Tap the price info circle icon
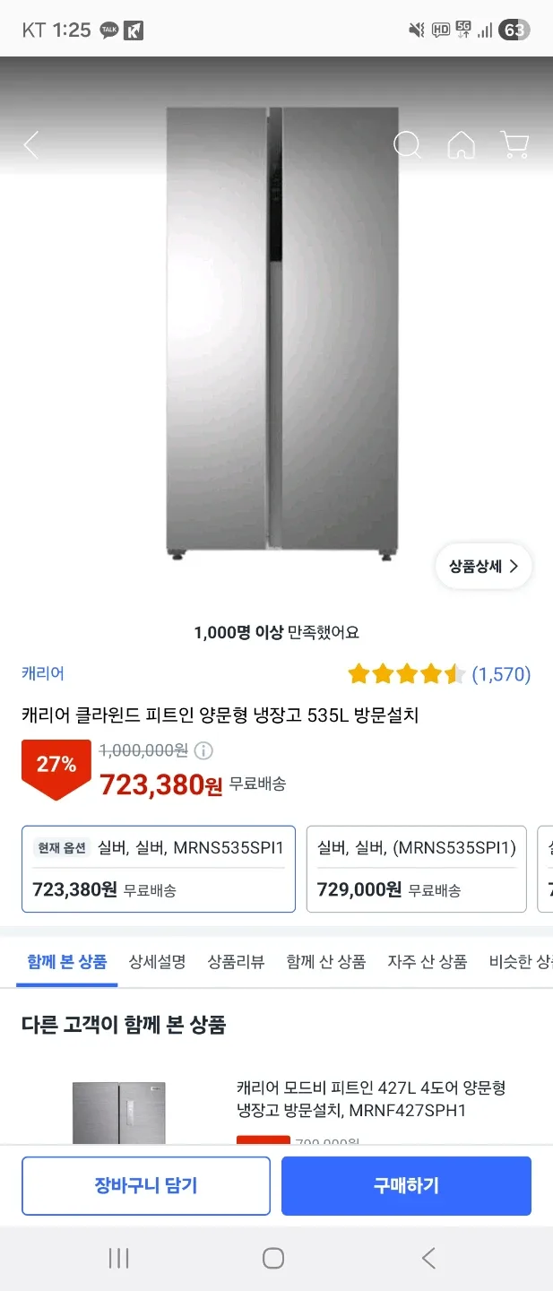Viewport: 553px width, 1291px height. tap(204, 750)
